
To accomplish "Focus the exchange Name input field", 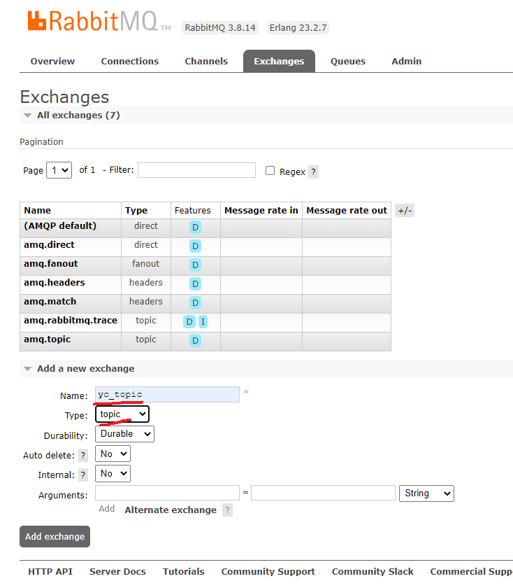I will click(x=167, y=395).
